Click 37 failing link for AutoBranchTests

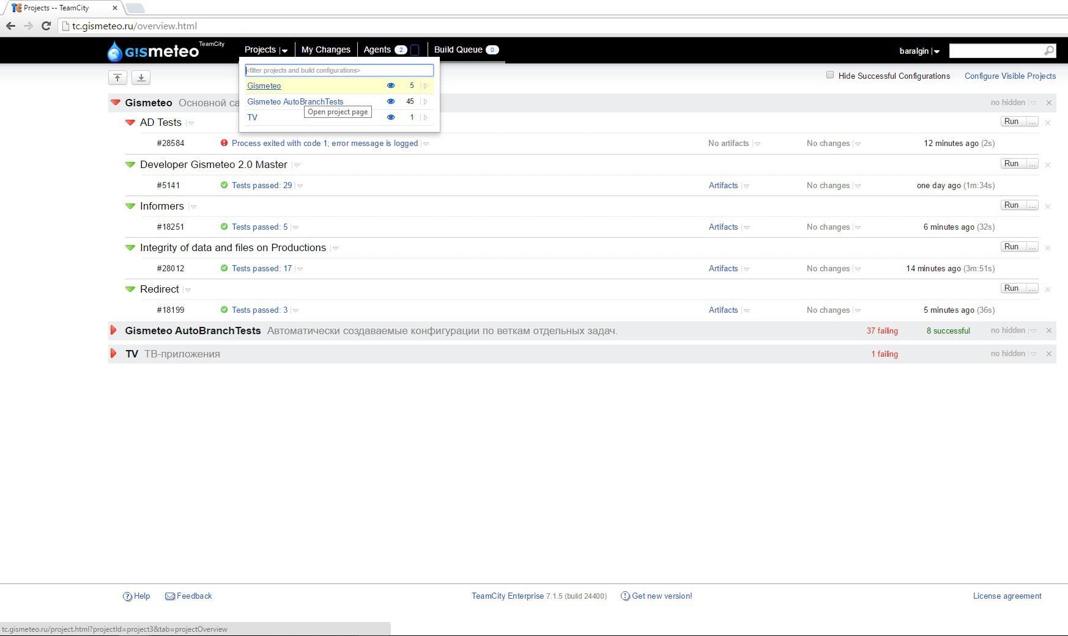tap(882, 331)
